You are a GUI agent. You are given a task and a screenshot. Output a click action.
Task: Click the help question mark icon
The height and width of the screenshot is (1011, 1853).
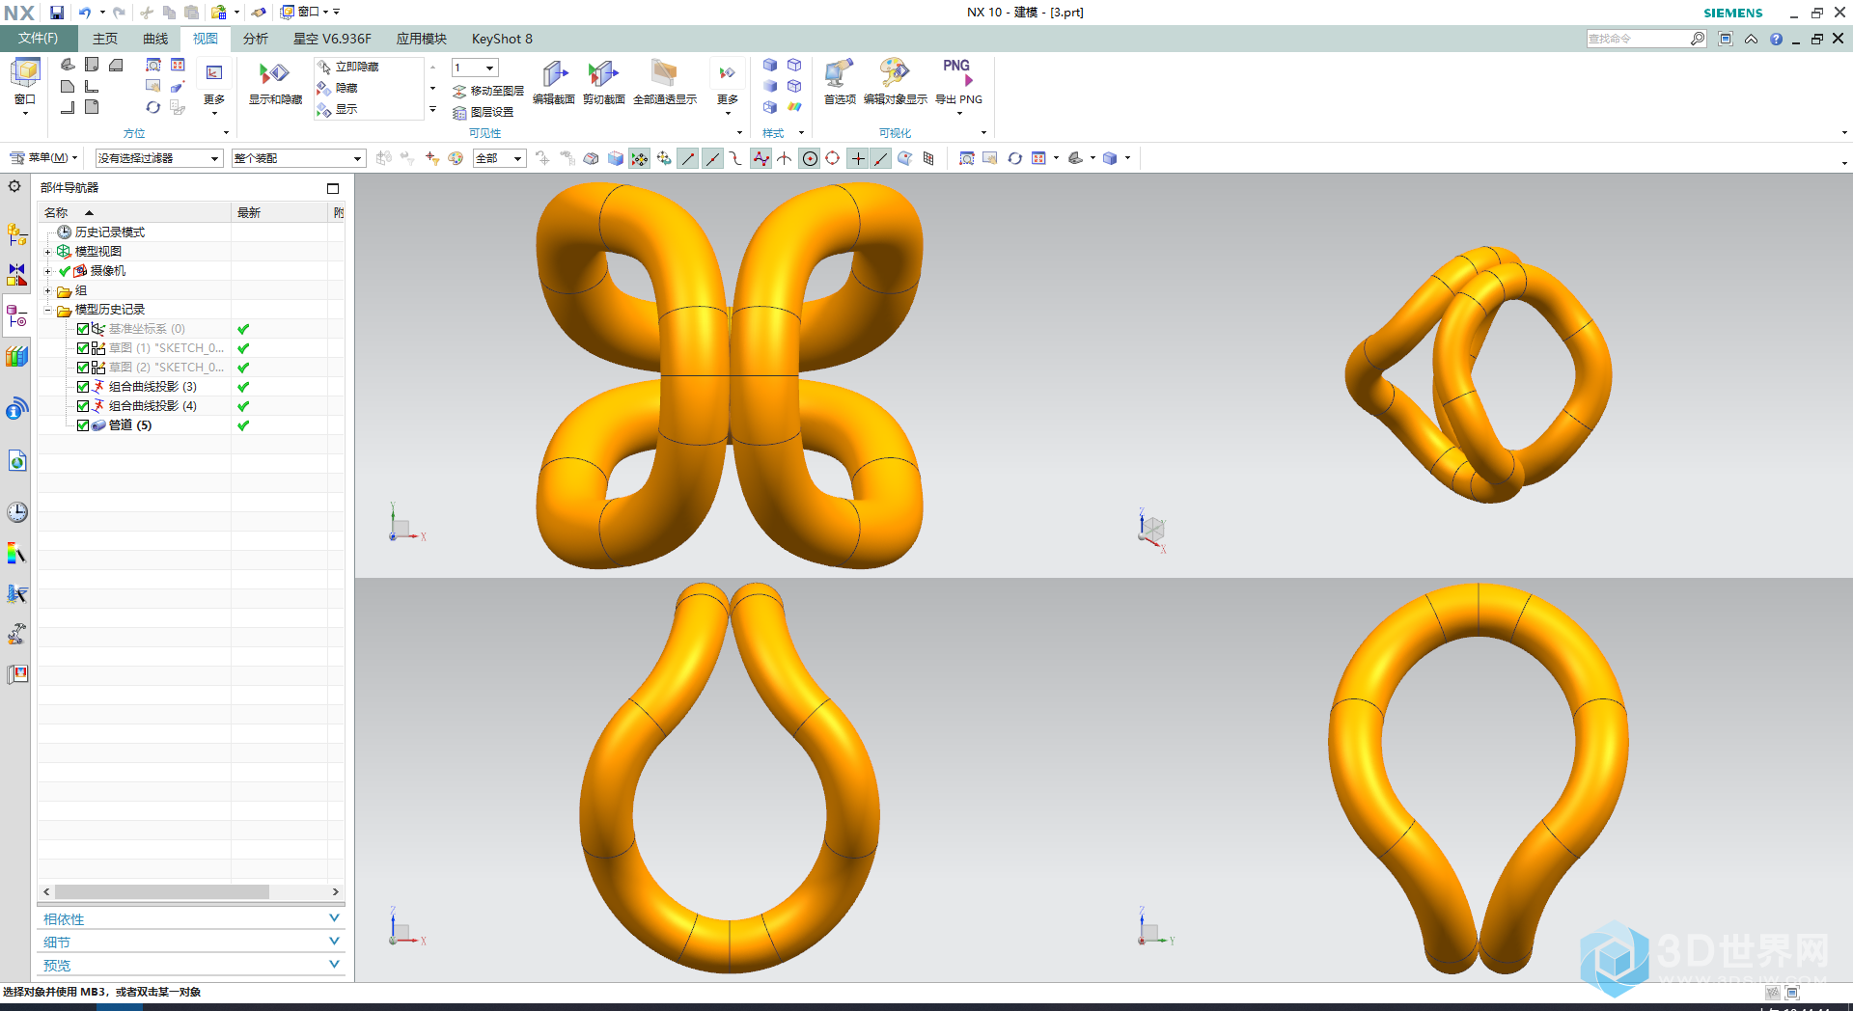pos(1776,40)
